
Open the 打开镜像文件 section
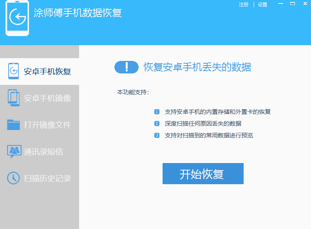pyautogui.click(x=47, y=125)
